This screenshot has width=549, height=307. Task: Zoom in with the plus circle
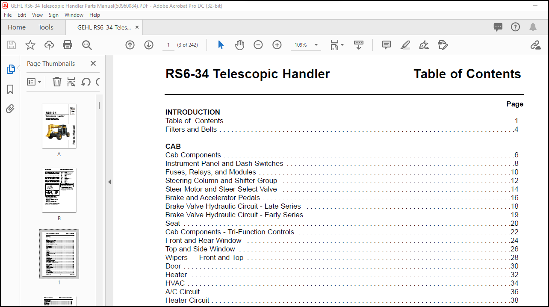pos(277,45)
